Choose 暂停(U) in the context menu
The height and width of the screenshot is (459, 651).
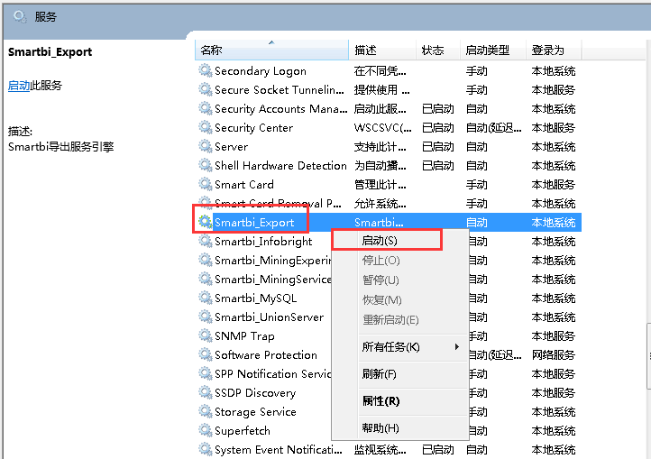[400, 280]
